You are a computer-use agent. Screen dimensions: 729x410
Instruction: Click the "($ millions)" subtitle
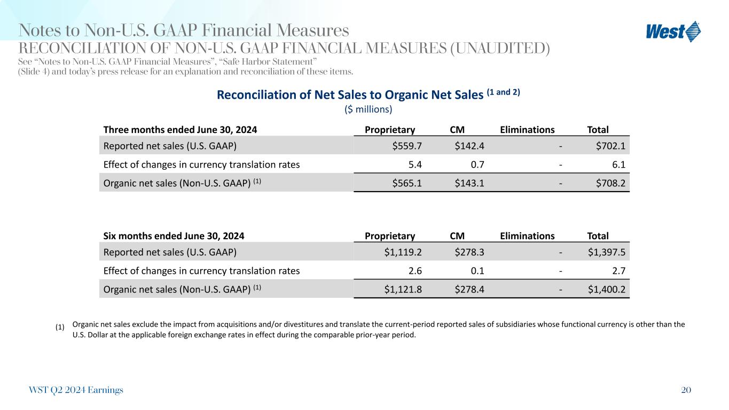tap(367, 109)
